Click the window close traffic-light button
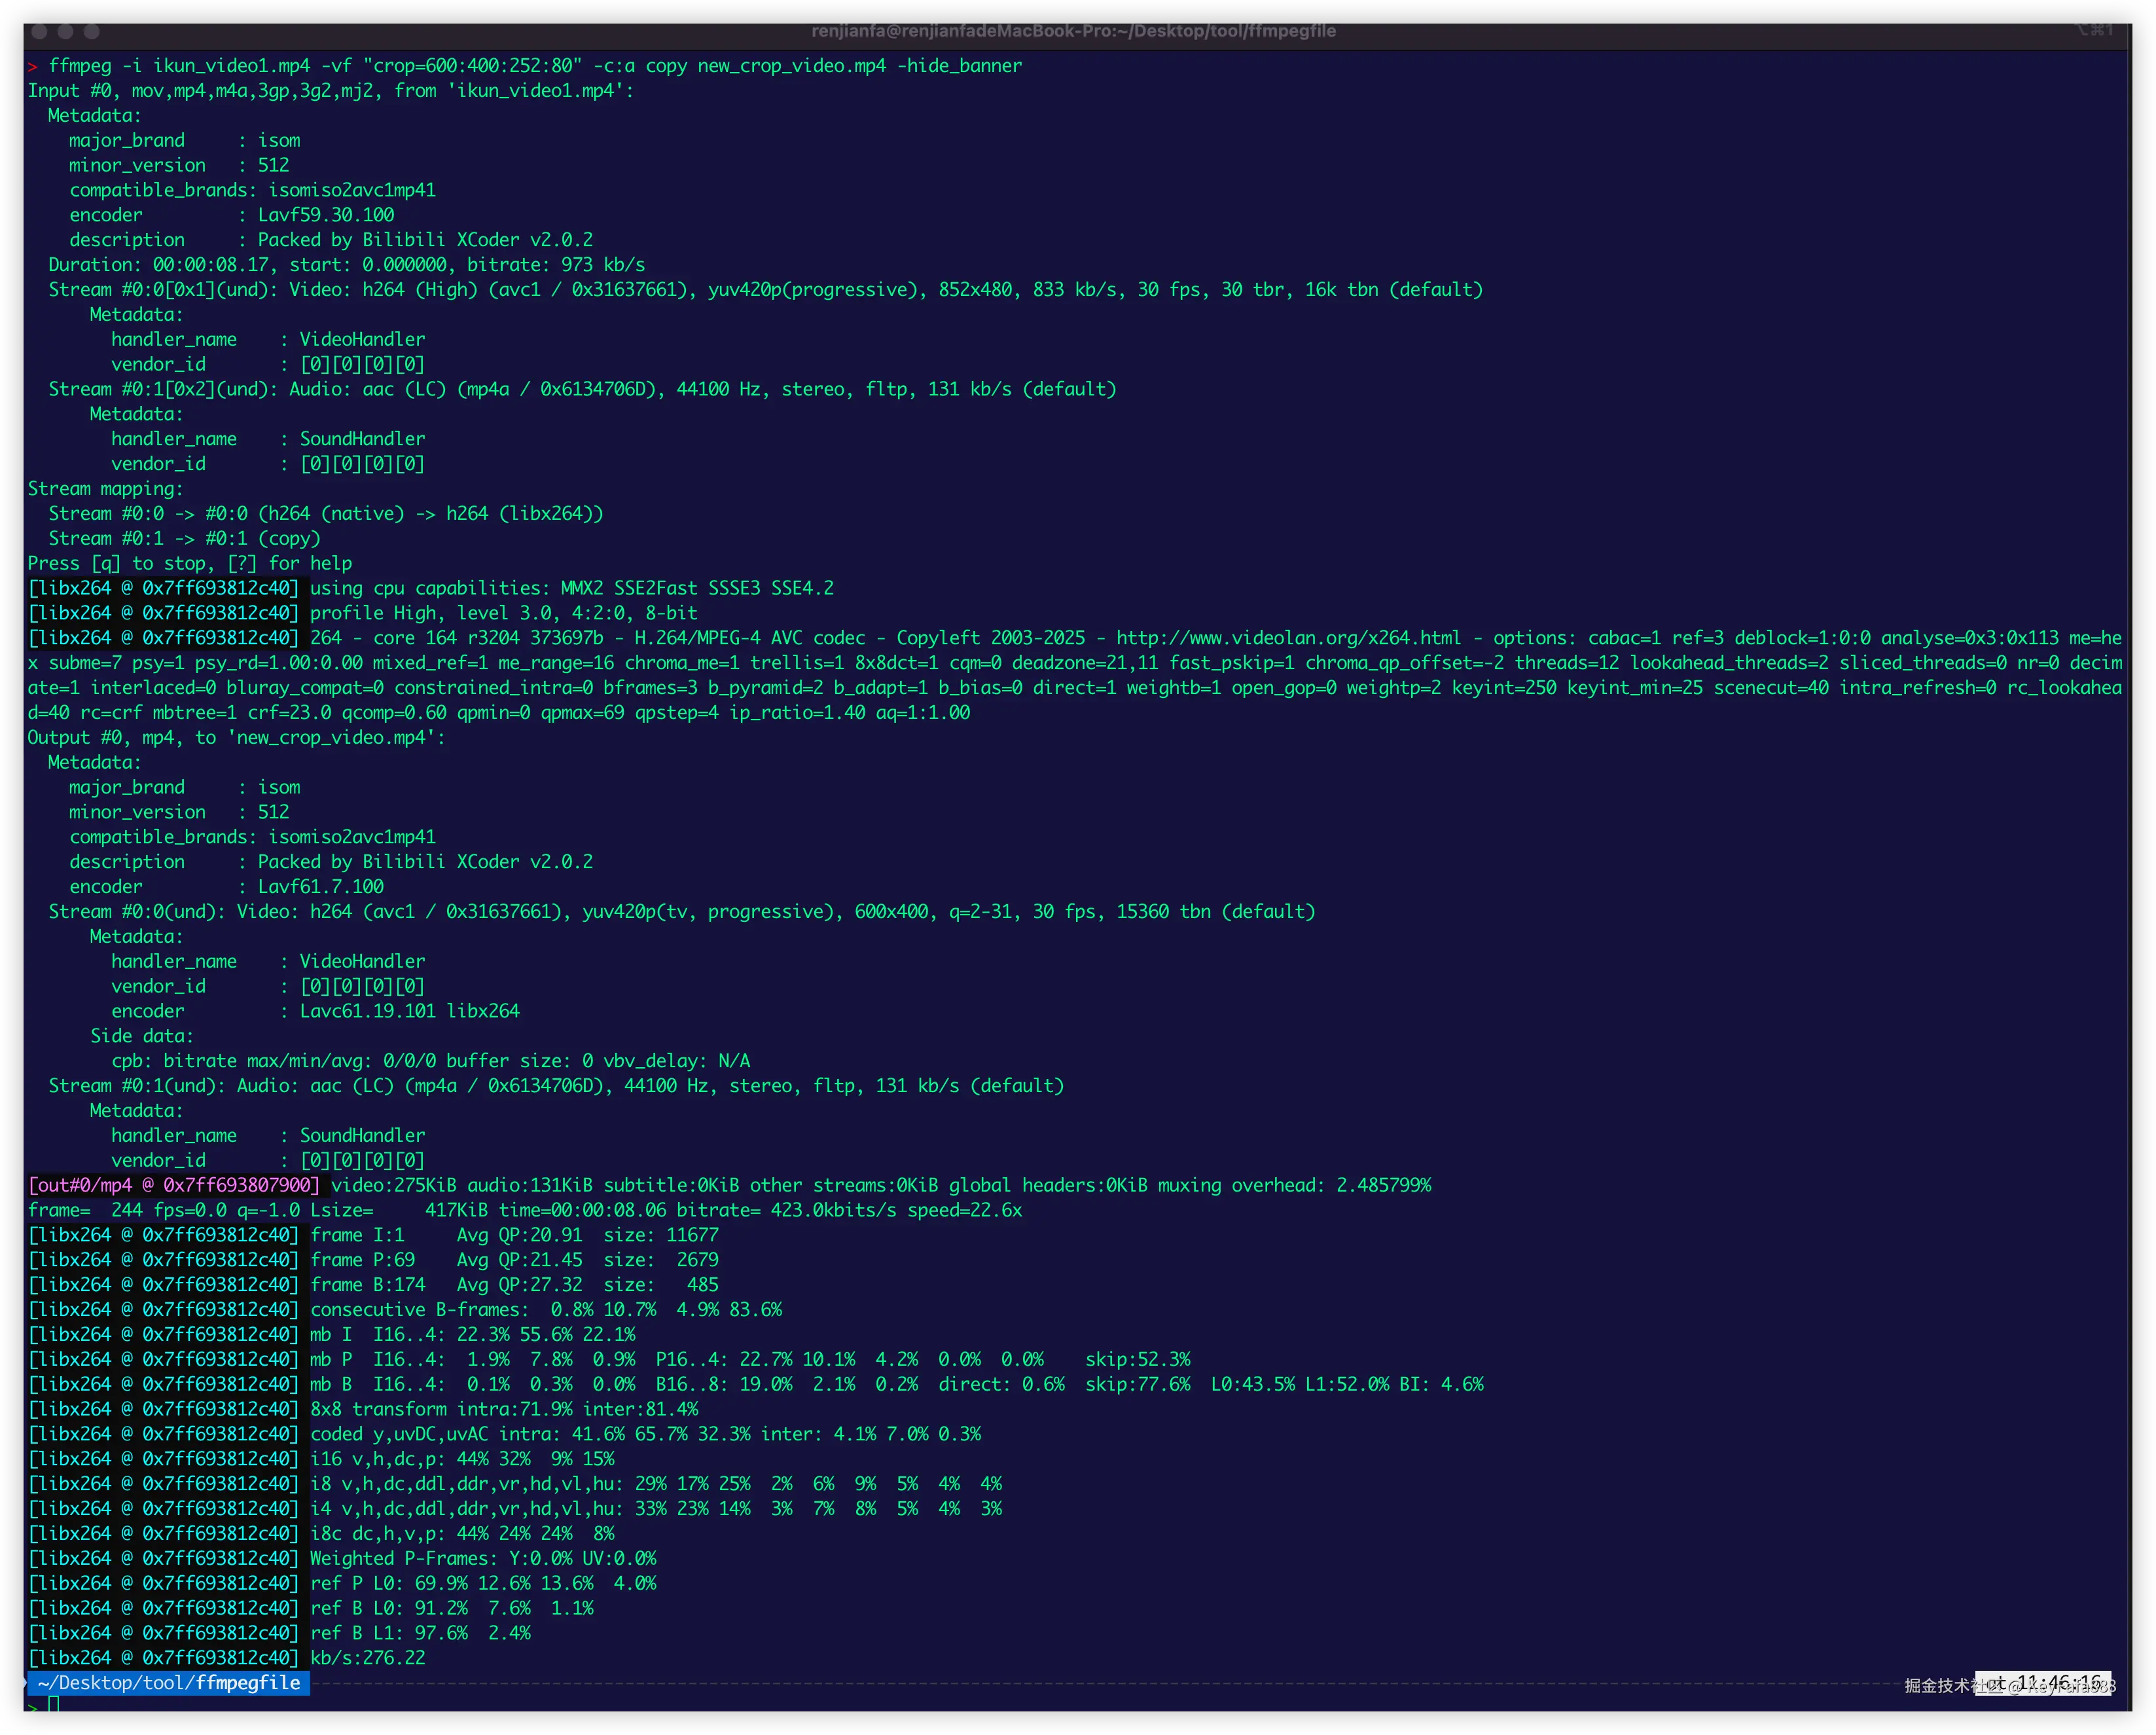 pos(39,32)
